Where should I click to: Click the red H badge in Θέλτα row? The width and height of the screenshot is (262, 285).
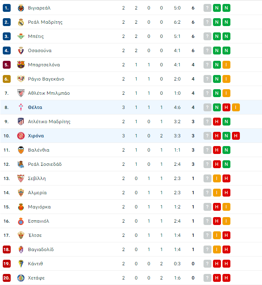[x=226, y=107]
